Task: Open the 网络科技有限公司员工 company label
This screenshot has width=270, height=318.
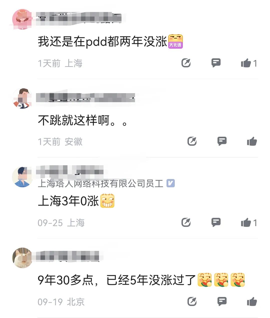Action: coord(100,183)
